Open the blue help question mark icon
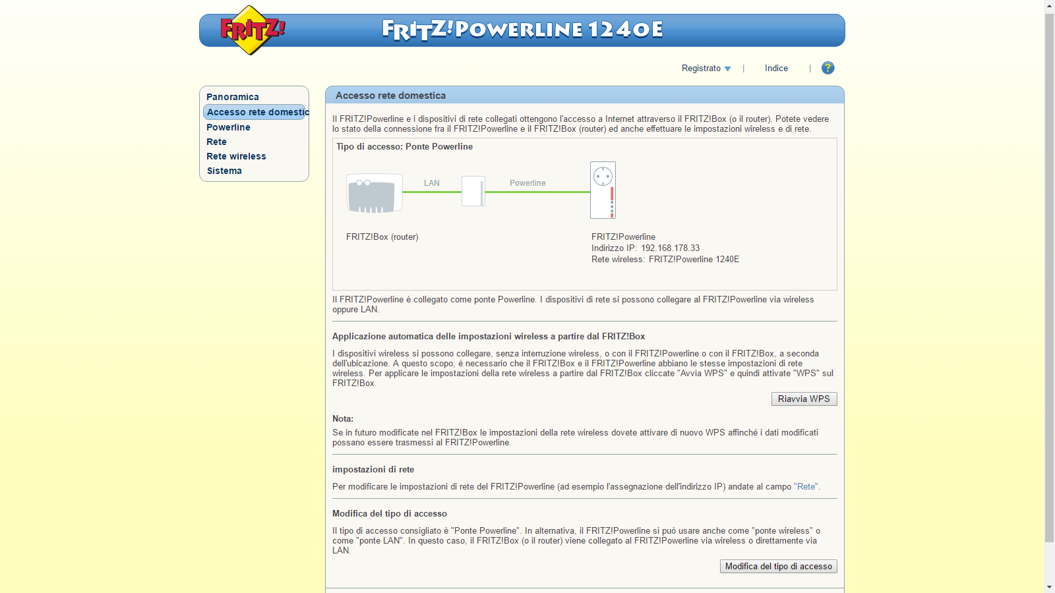The height and width of the screenshot is (593, 1055). coord(828,68)
